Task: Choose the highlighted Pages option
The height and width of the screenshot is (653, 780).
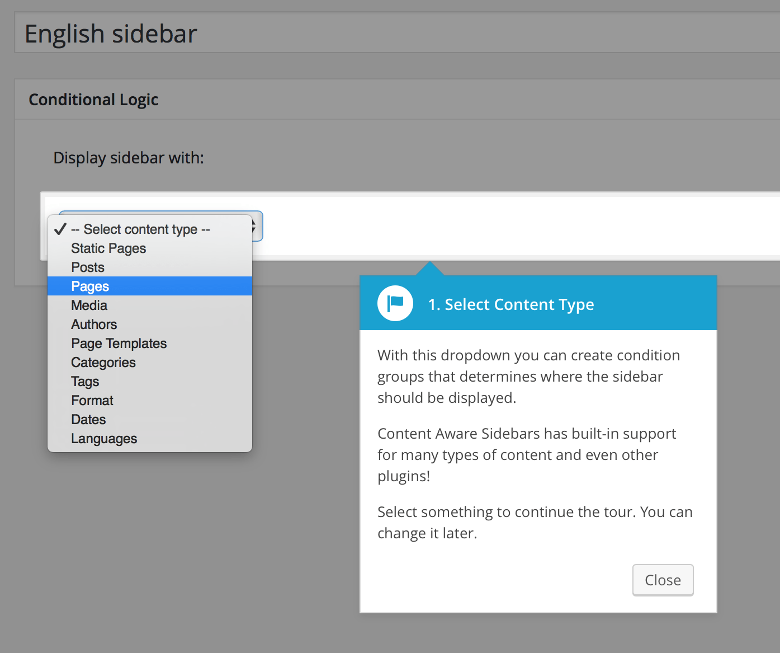Action: coord(89,286)
